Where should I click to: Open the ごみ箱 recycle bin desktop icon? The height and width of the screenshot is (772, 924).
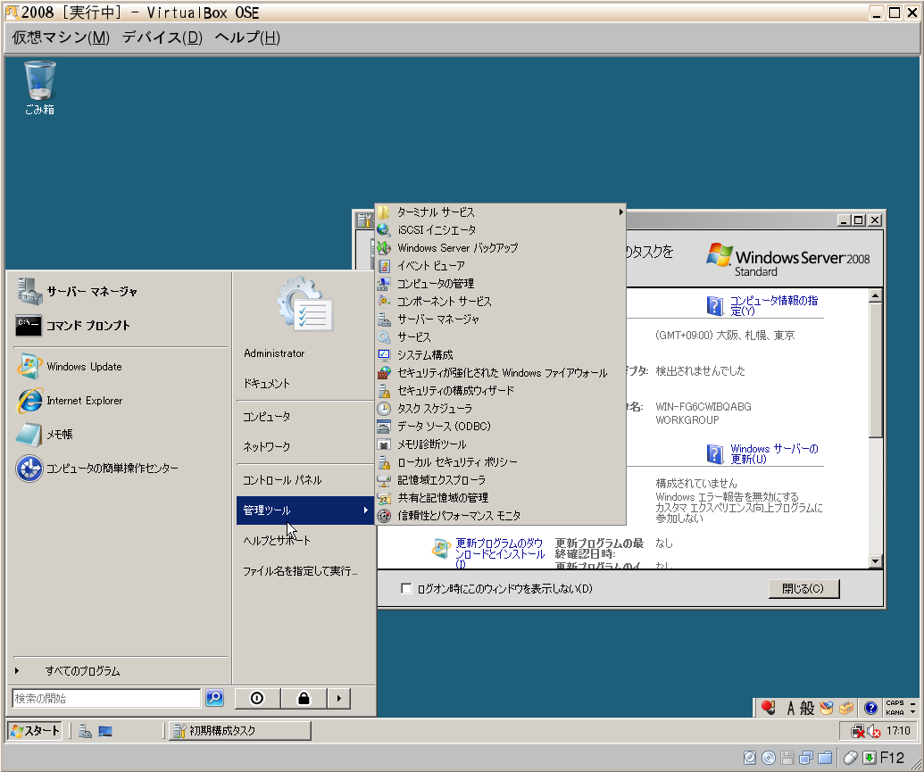(39, 88)
